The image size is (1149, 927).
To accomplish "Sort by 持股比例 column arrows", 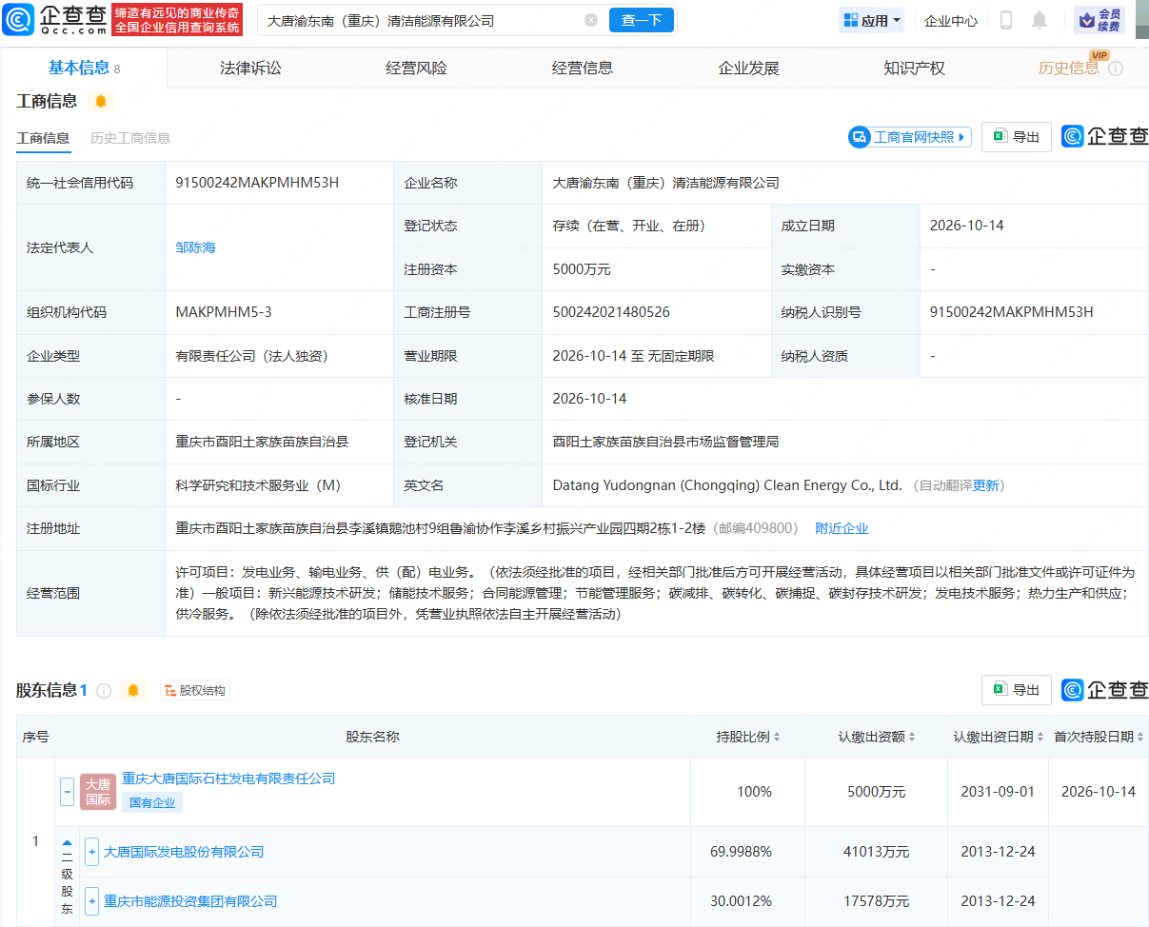I will 776,737.
